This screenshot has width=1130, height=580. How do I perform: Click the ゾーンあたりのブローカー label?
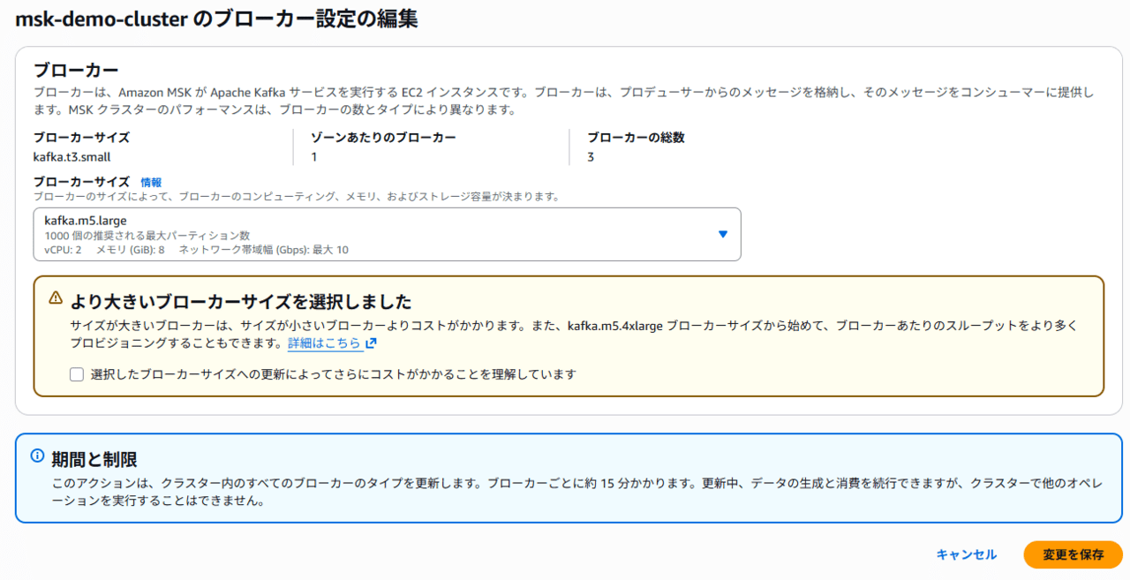(x=383, y=138)
